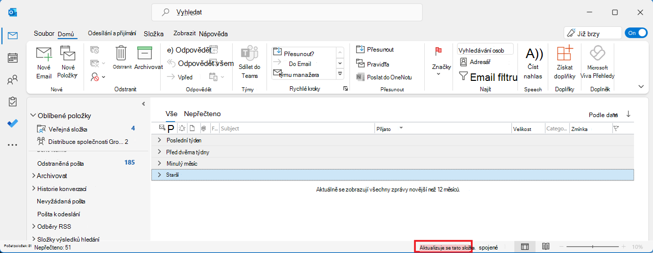
Task: Sort by Subject column header
Action: (297, 128)
